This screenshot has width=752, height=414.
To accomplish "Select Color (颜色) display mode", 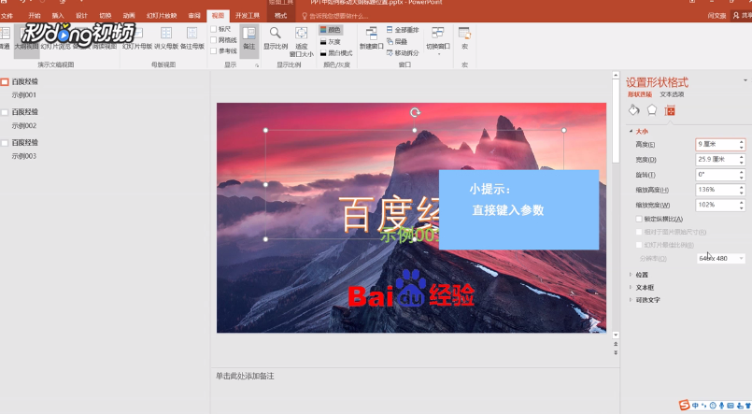I will click(x=331, y=30).
